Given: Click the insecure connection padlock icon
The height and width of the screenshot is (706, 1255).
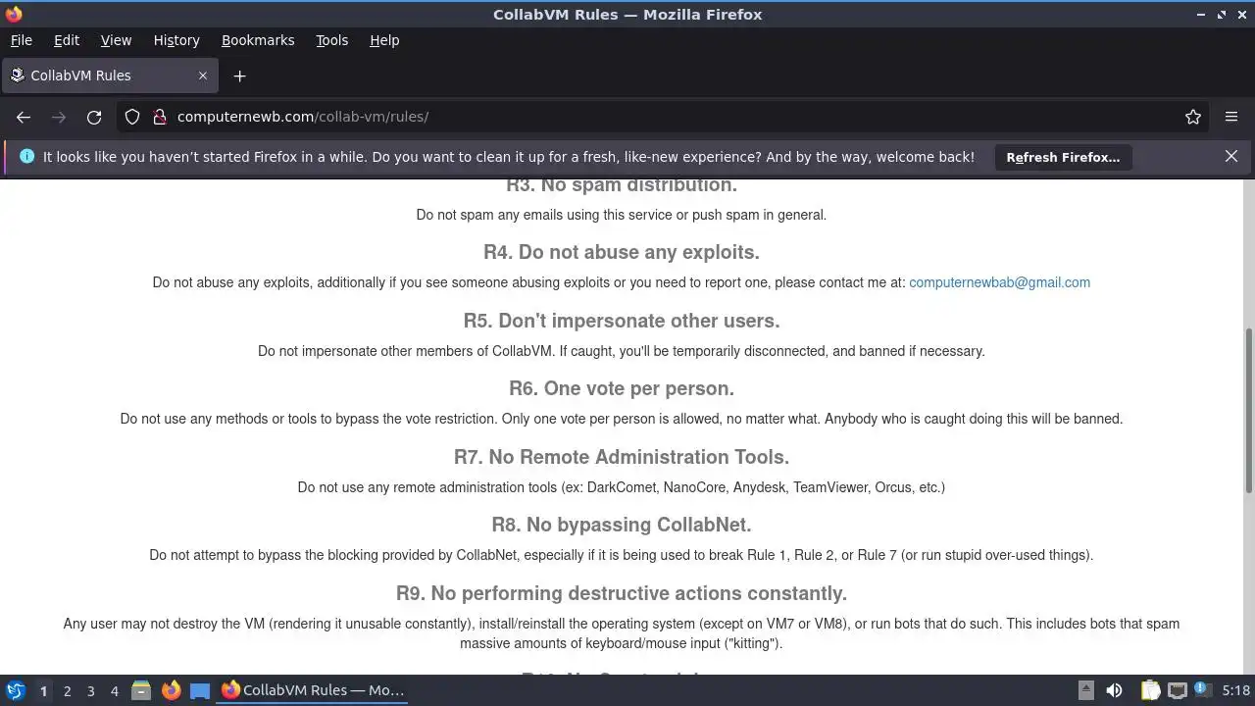Looking at the screenshot, I should 160,117.
